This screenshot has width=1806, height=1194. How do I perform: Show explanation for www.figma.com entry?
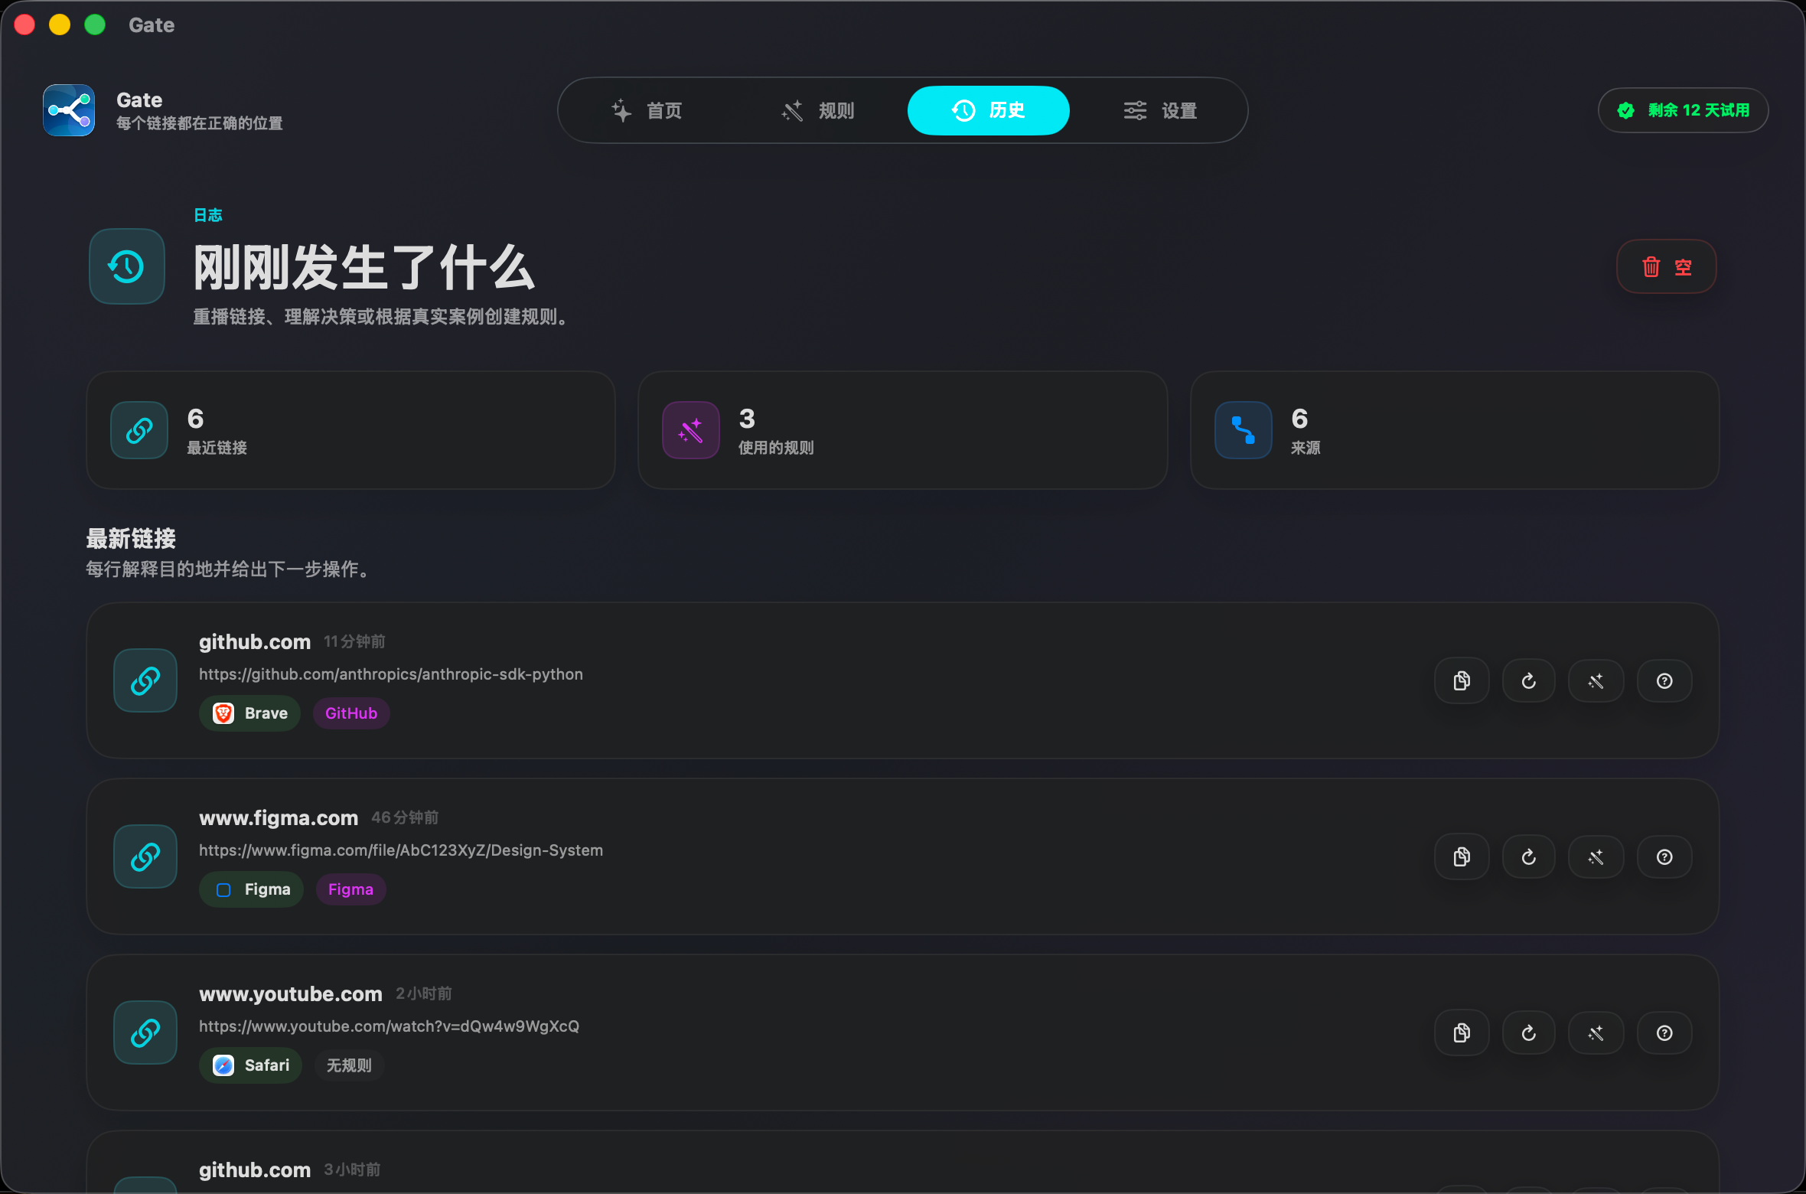(1664, 856)
